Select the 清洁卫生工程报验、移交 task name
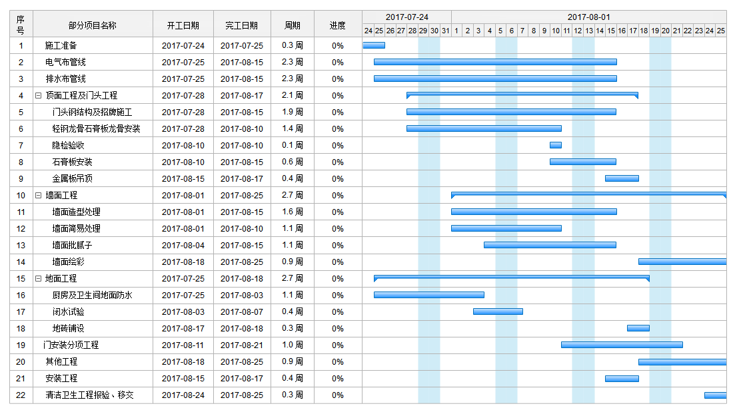 [x=89, y=395]
